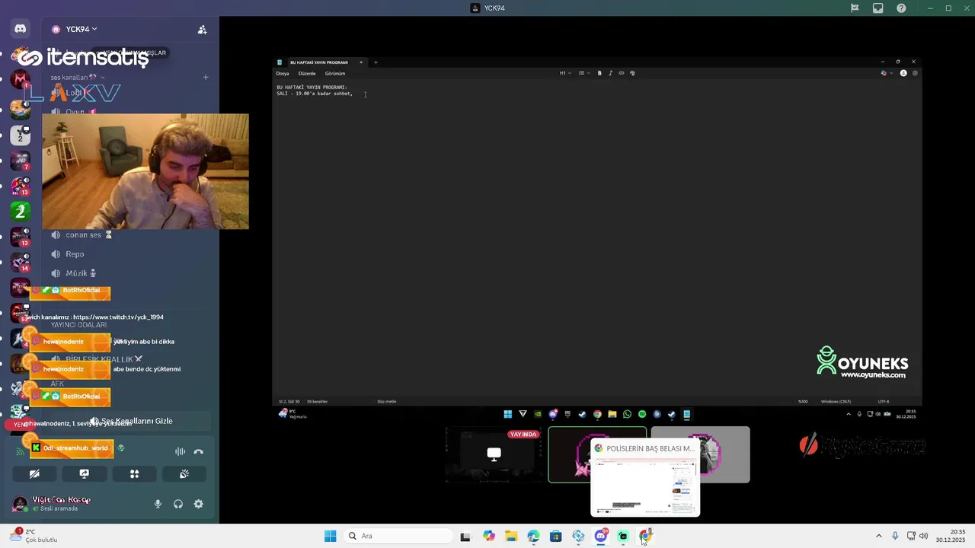Image resolution: width=975 pixels, height=548 pixels.
Task: Share your screen from voice panel
Action: tap(85, 473)
